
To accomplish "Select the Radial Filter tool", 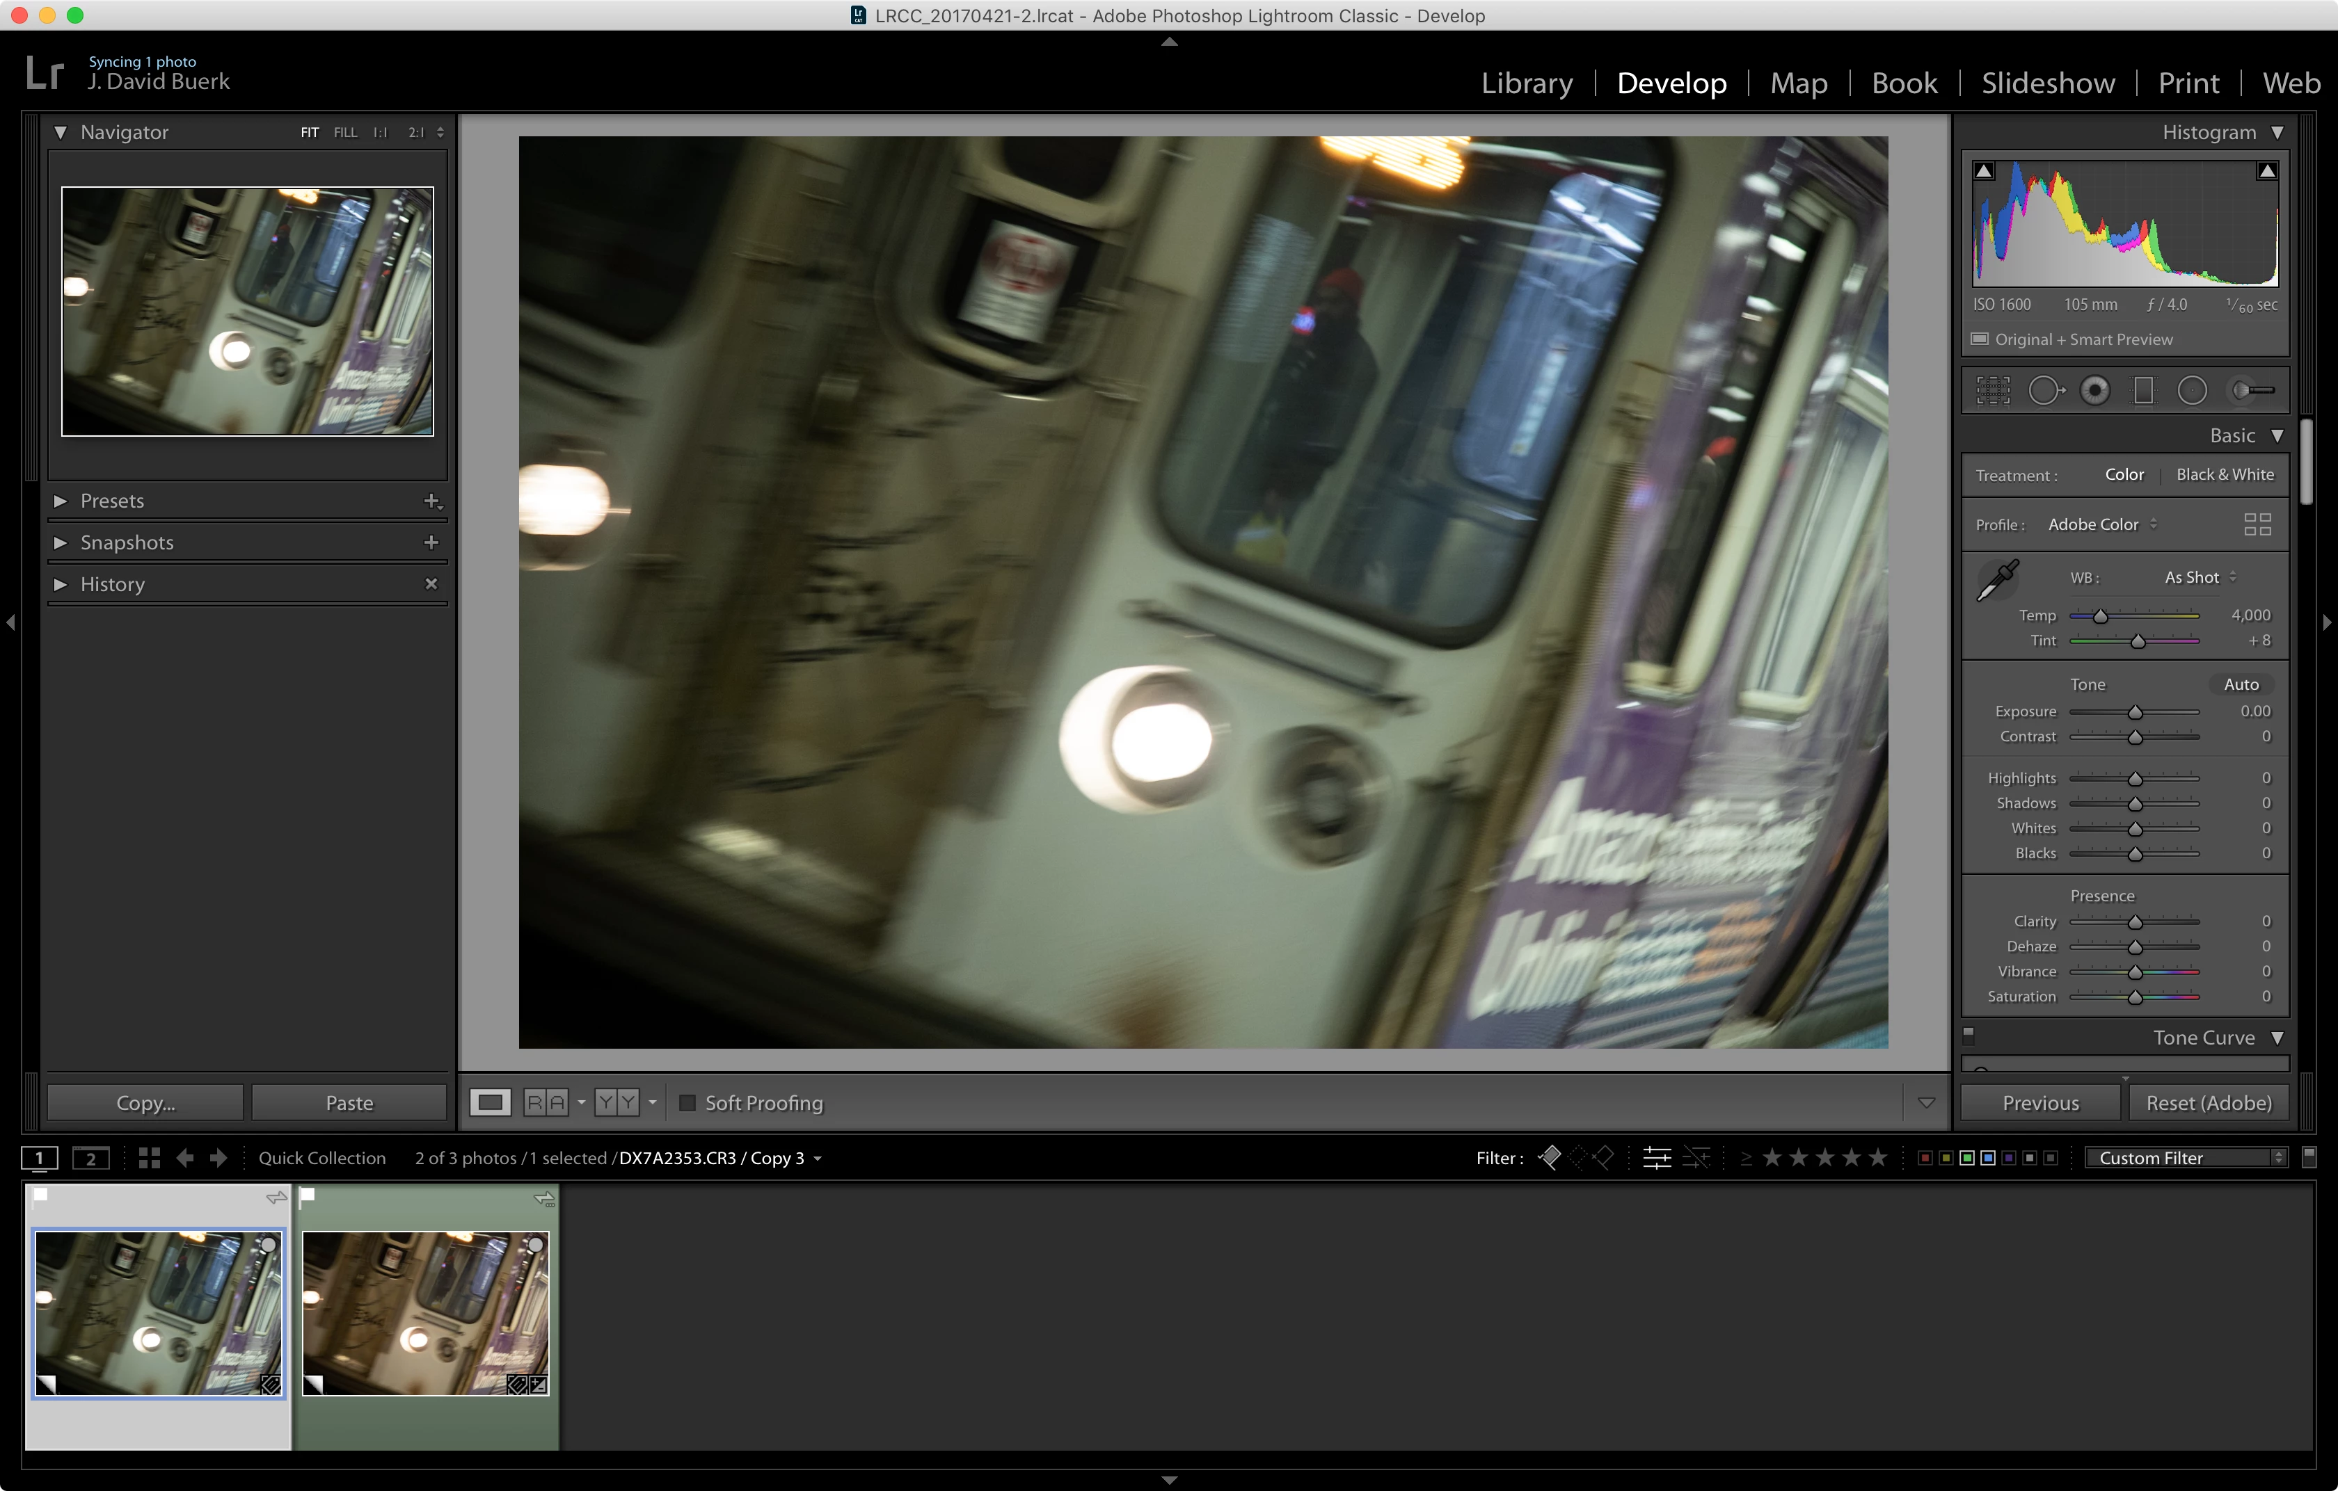I will (2193, 391).
